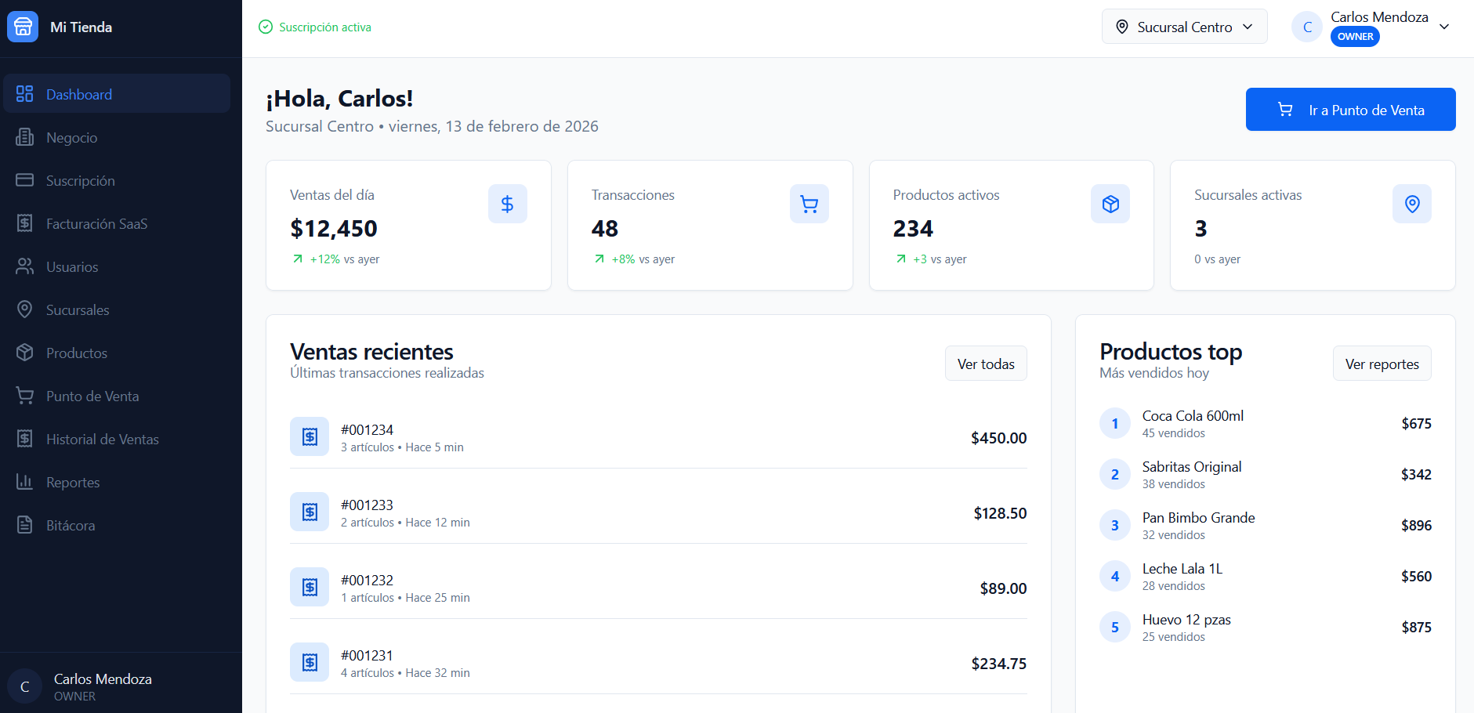Open Bitácora via its document icon
Viewport: 1474px width, 713px height.
click(24, 525)
